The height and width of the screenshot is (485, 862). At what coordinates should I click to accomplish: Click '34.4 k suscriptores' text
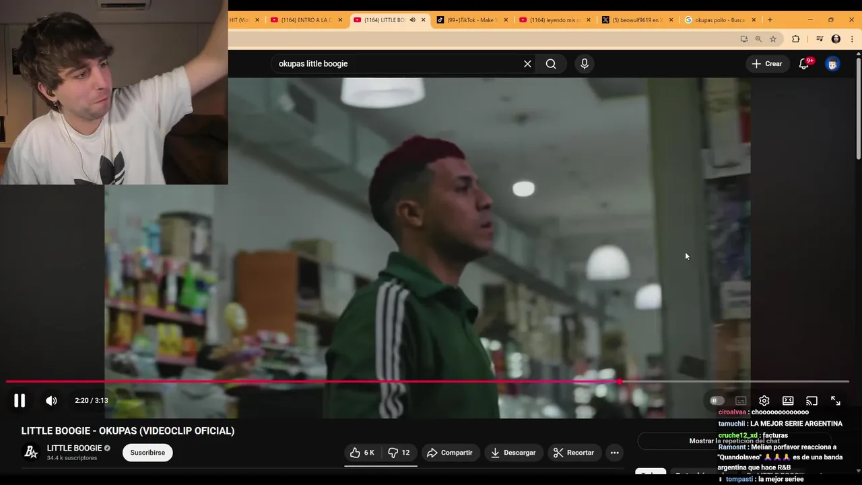coord(72,458)
